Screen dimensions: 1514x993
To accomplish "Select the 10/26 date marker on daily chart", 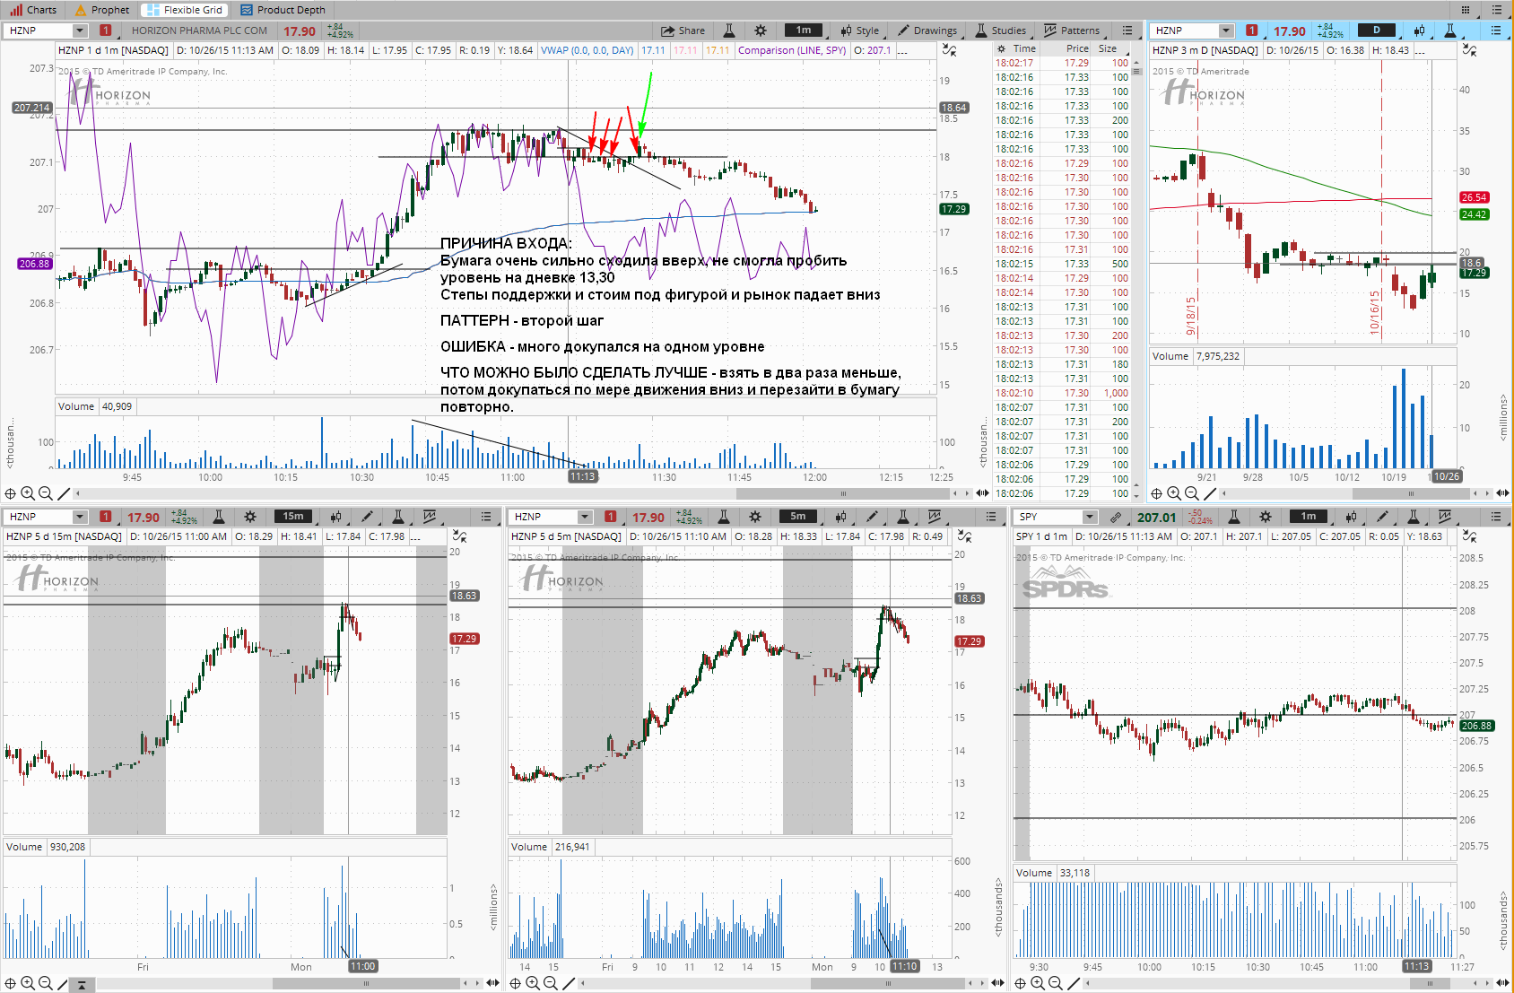I will tap(1446, 476).
